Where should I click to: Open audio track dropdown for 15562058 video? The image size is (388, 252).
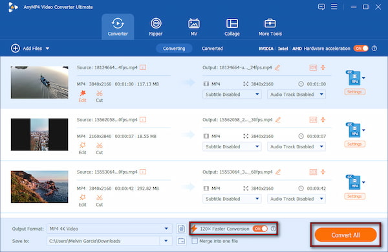pyautogui.click(x=296, y=146)
